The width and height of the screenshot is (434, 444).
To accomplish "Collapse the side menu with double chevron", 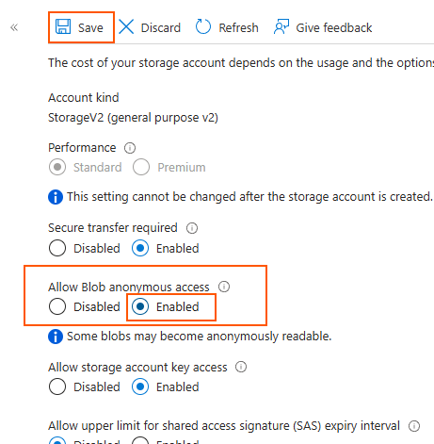I will pos(14,27).
